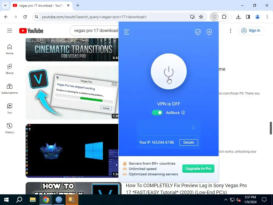This screenshot has width=273, height=205.
Task: Open a new browser tab
Action: click(x=78, y=6)
